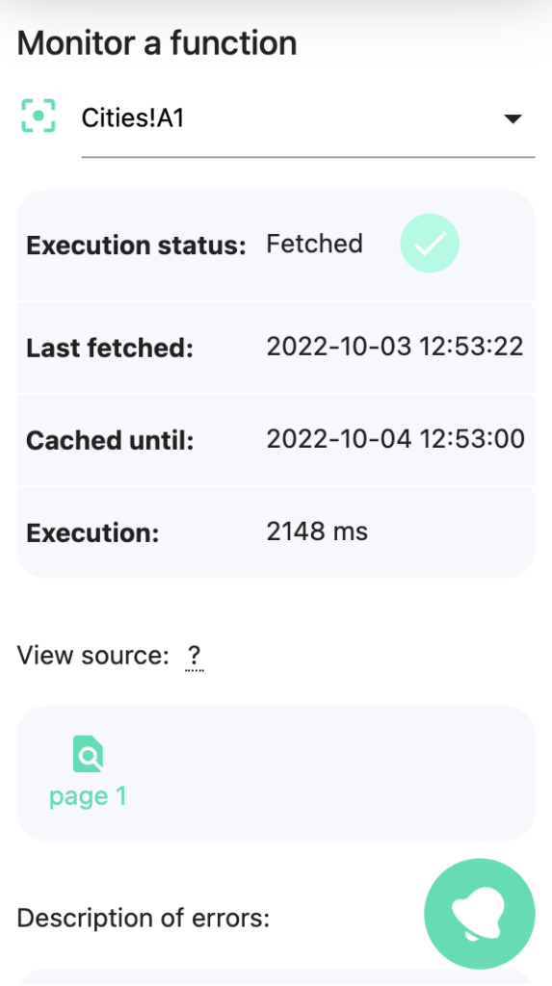The width and height of the screenshot is (552, 986).
Task: Select the Cached until timestamp 2022-10-04 12:53:00
Action: tap(395, 439)
